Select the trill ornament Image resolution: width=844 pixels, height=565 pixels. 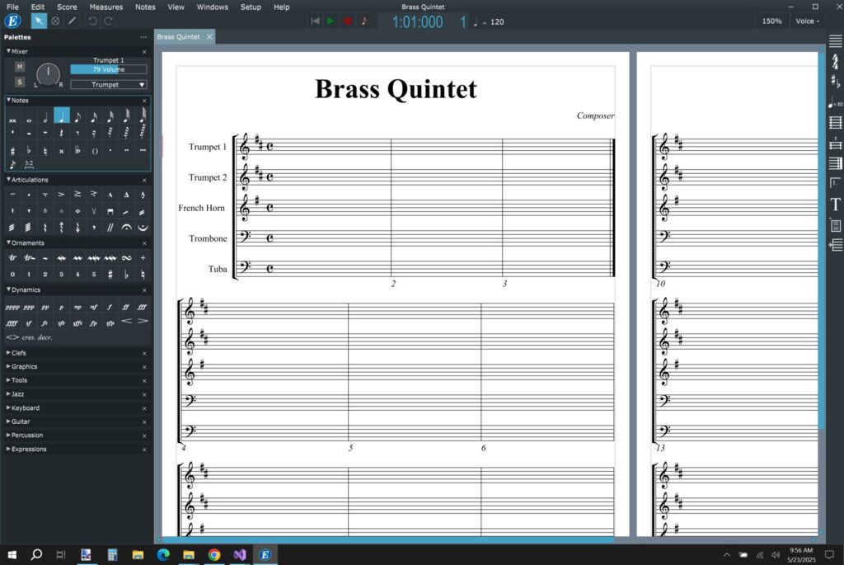11,258
